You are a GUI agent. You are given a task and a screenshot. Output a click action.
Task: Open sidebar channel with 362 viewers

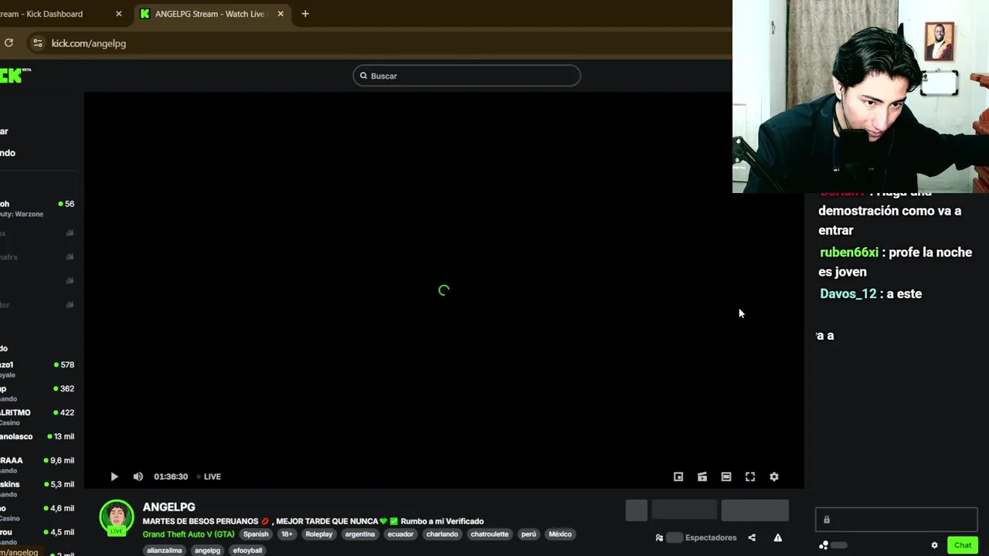(x=39, y=393)
